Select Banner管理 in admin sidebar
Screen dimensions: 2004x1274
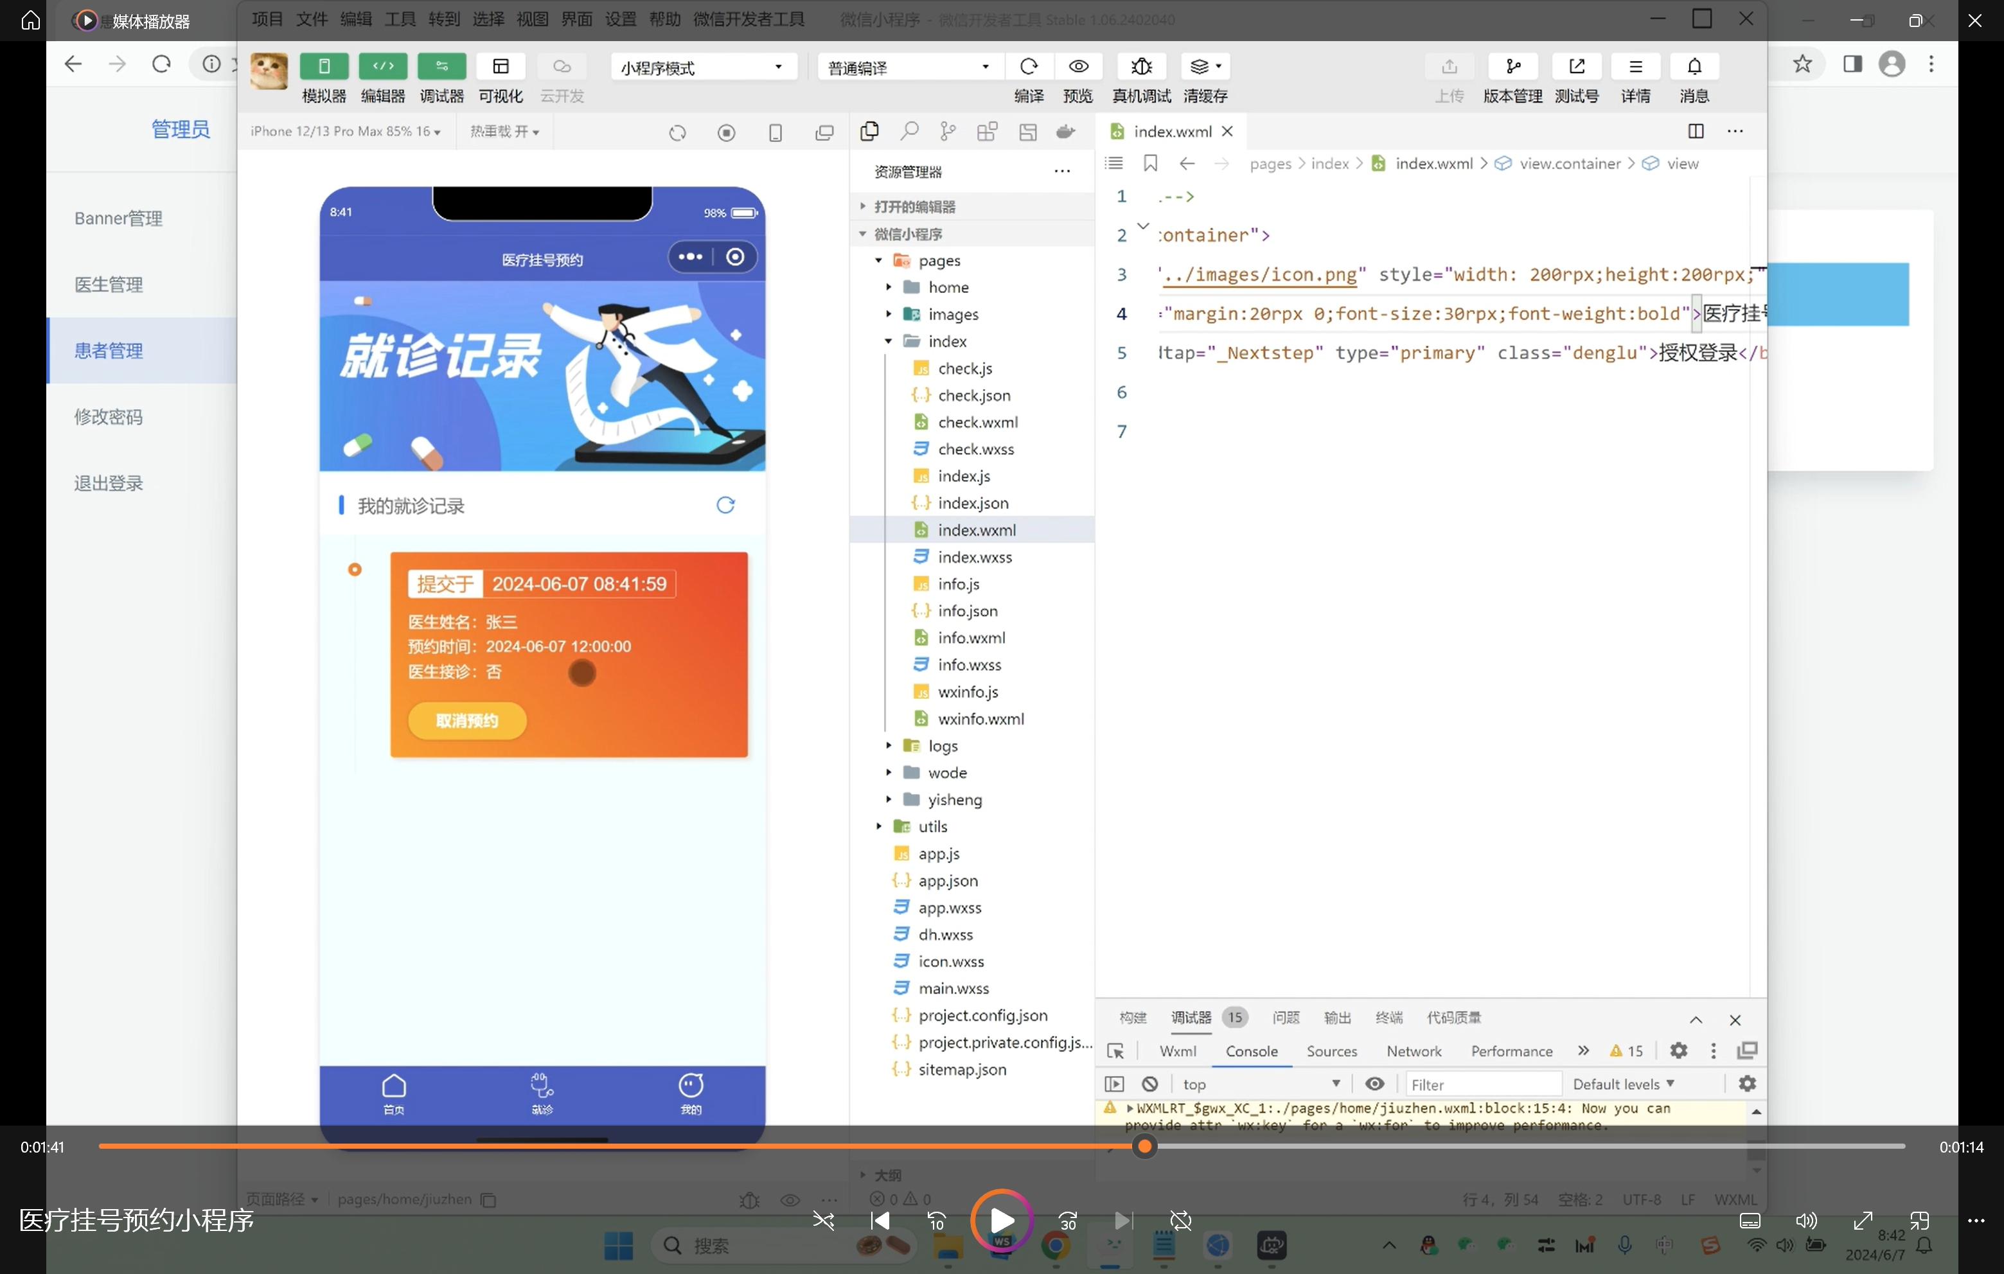(x=118, y=218)
